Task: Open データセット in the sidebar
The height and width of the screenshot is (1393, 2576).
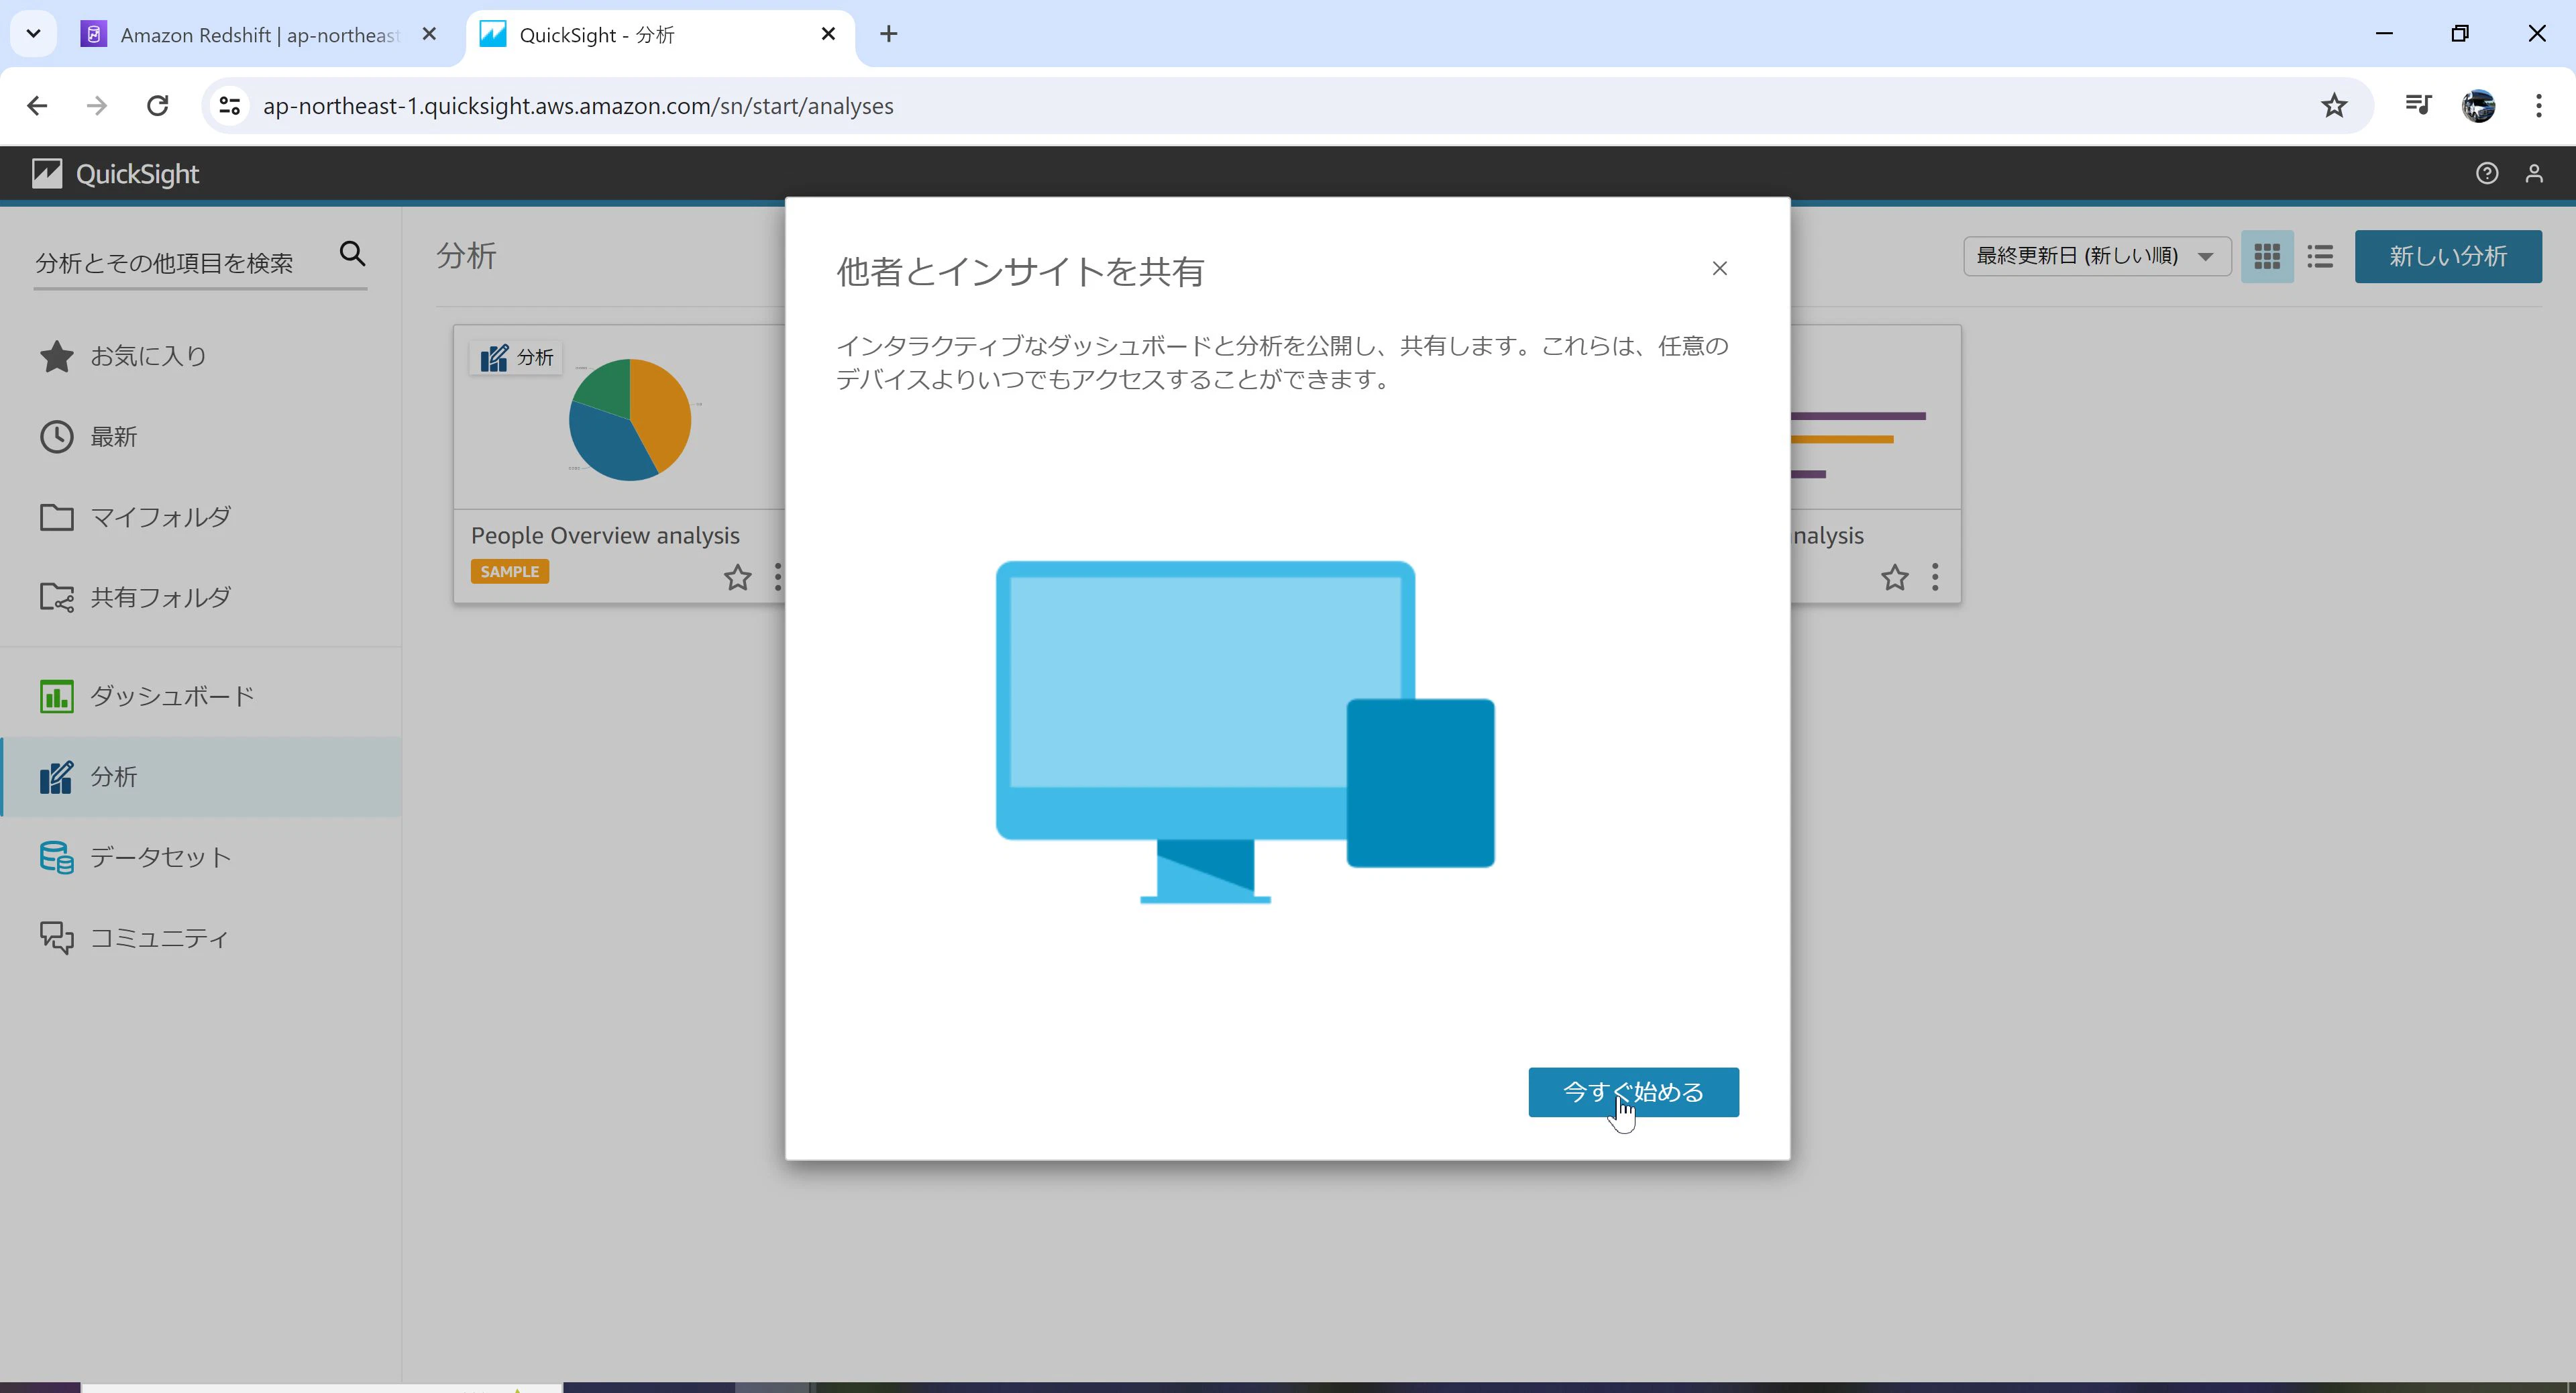Action: pyautogui.click(x=200, y=857)
